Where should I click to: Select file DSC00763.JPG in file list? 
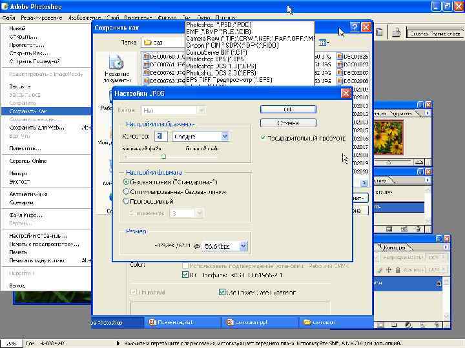164,81
